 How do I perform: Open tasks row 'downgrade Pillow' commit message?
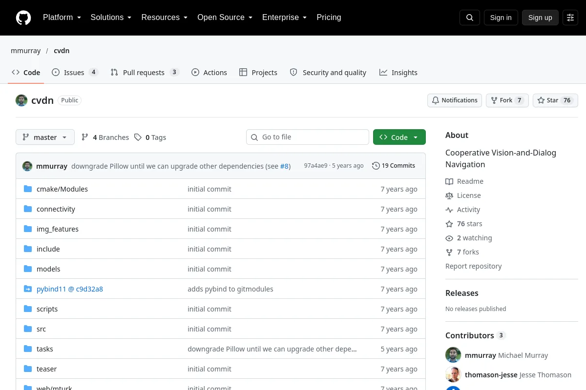(x=272, y=349)
